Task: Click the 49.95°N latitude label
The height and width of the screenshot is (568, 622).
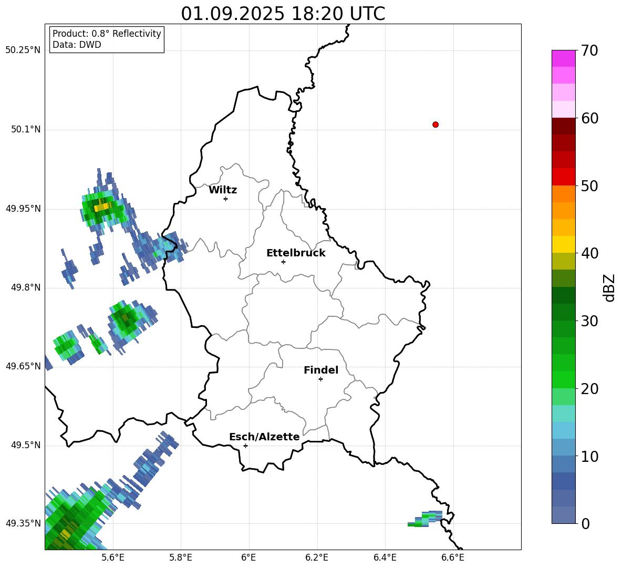Action: point(23,209)
